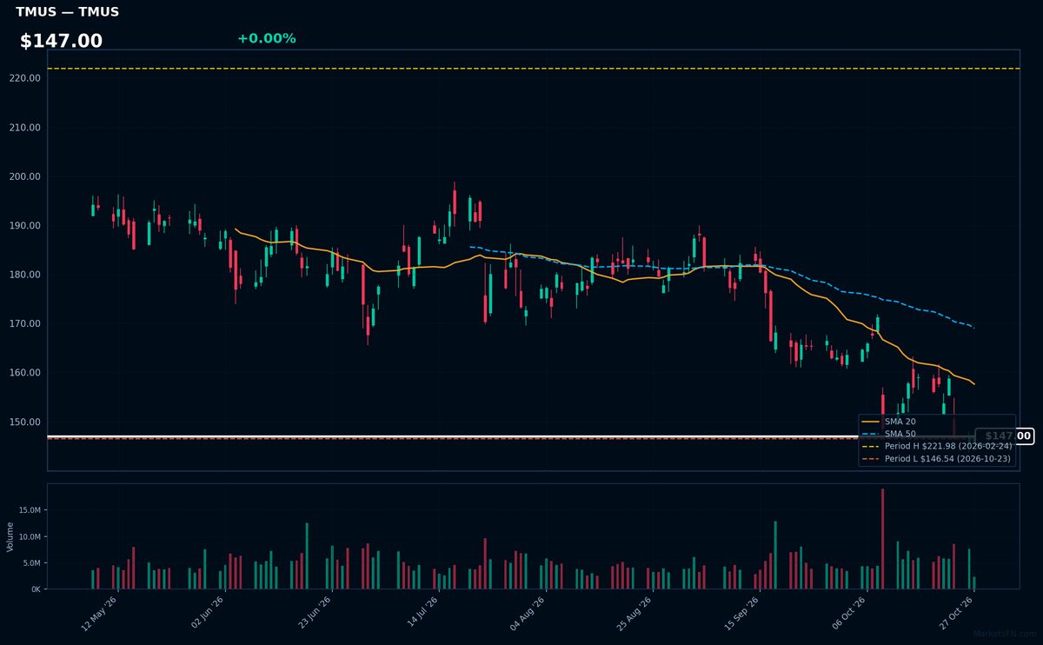Click the 220.00 price axis label
This screenshot has width=1043, height=645.
(26, 78)
